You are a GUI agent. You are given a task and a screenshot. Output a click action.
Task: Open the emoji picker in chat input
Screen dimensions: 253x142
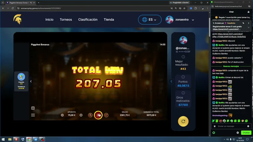pos(248,126)
